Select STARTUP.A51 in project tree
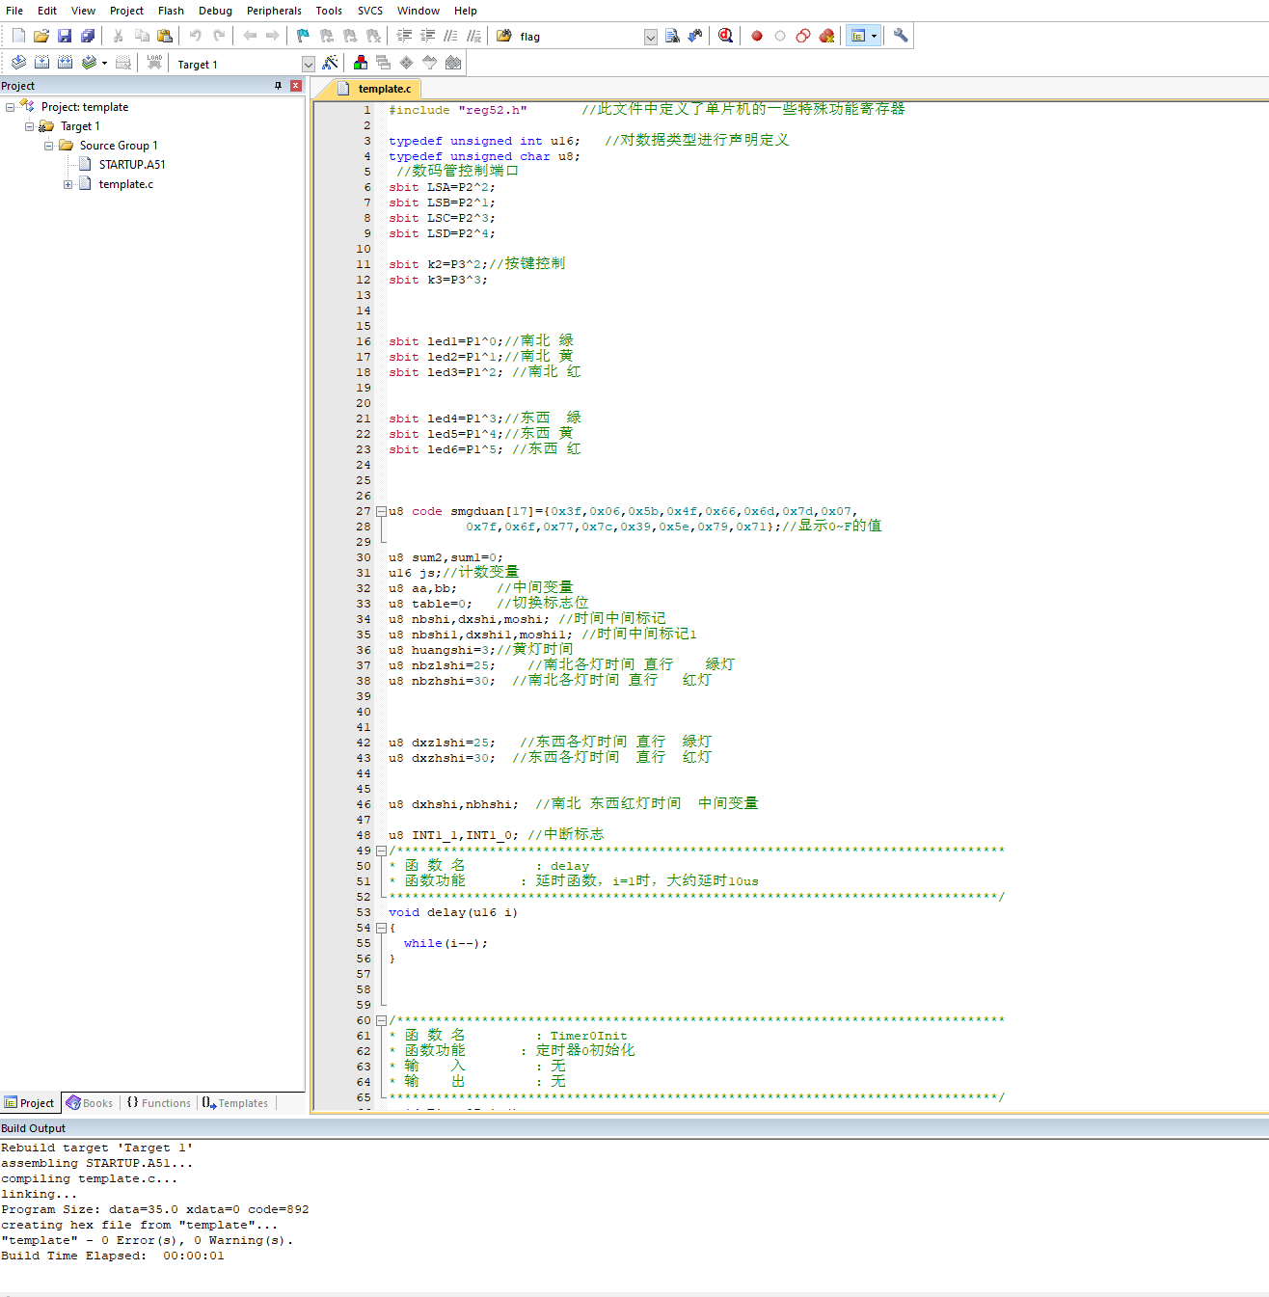 point(132,165)
